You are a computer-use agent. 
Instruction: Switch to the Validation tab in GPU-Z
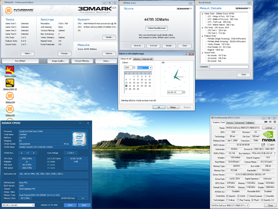[x=250, y=122]
